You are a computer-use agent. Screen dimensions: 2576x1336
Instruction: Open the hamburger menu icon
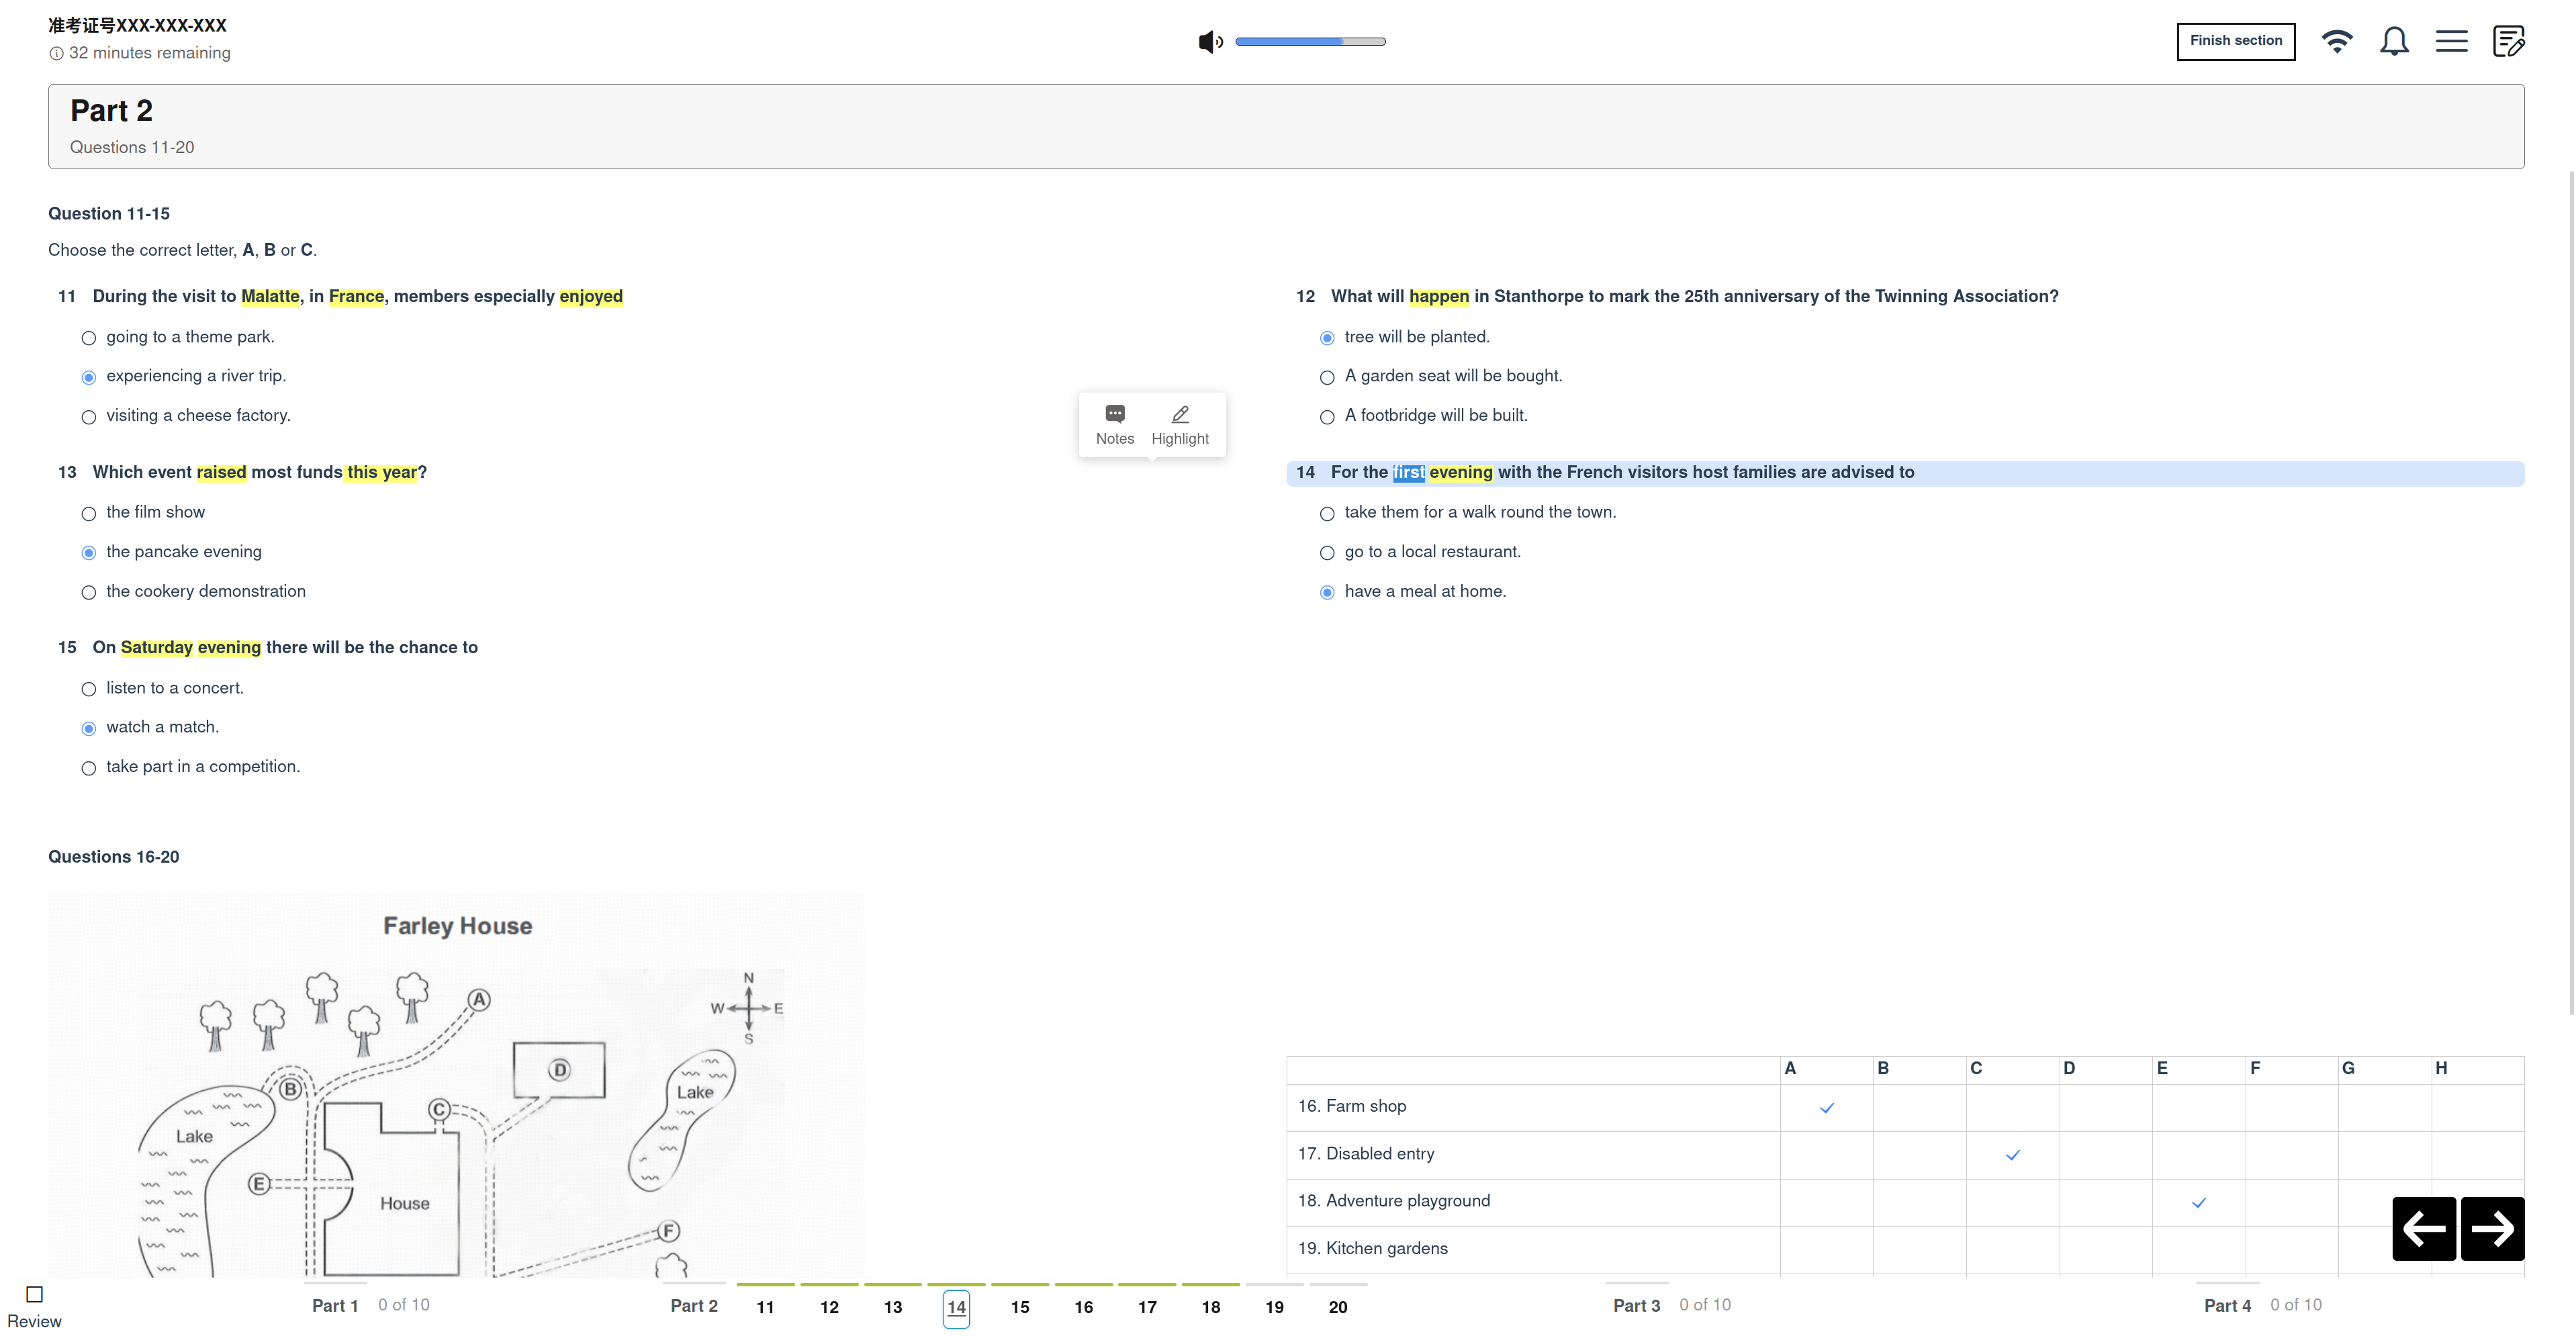(2451, 42)
